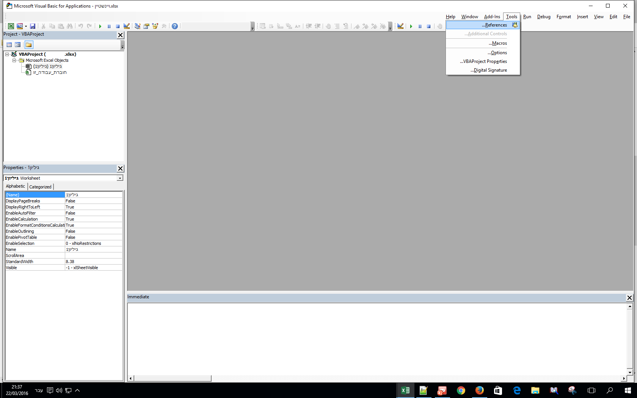This screenshot has width=637, height=398.
Task: Click the Cut scissors icon
Action: pos(44,26)
